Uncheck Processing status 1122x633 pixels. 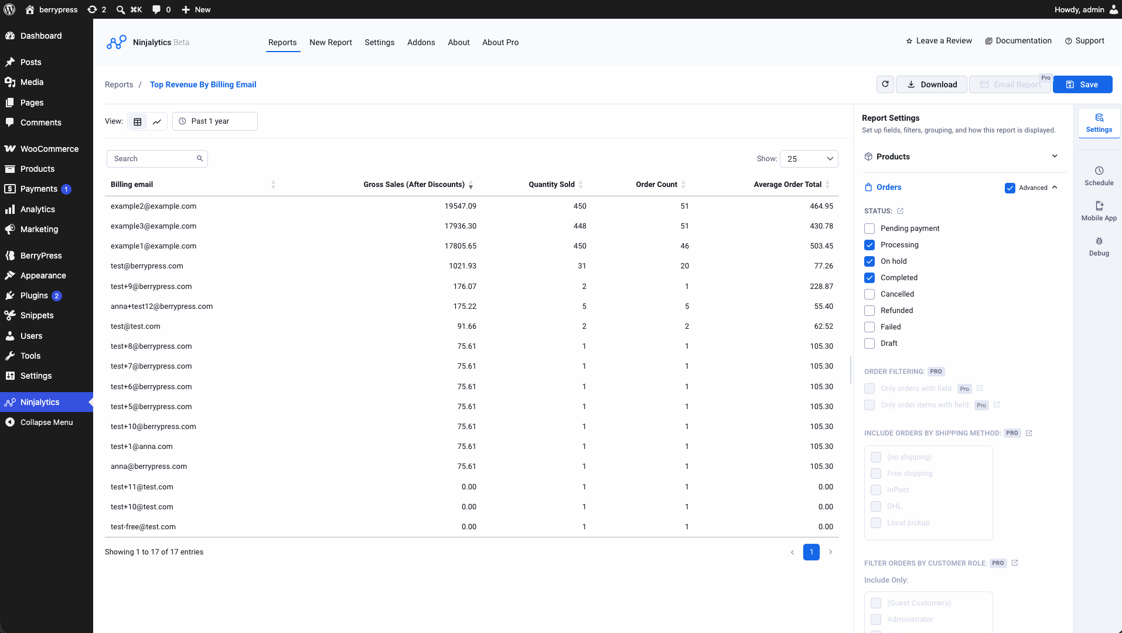click(x=869, y=245)
